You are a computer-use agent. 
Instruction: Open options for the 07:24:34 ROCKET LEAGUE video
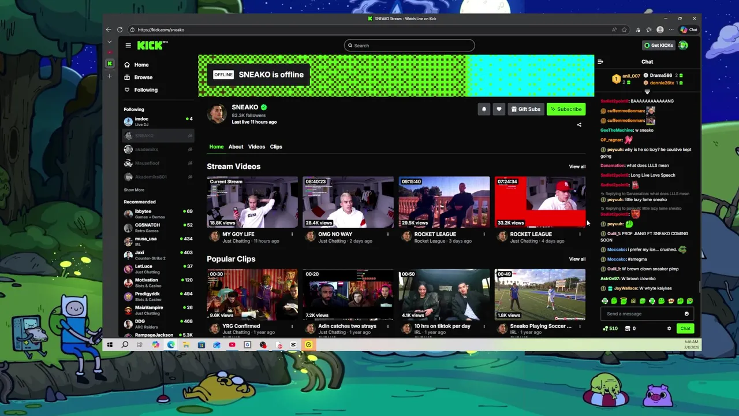point(580,234)
